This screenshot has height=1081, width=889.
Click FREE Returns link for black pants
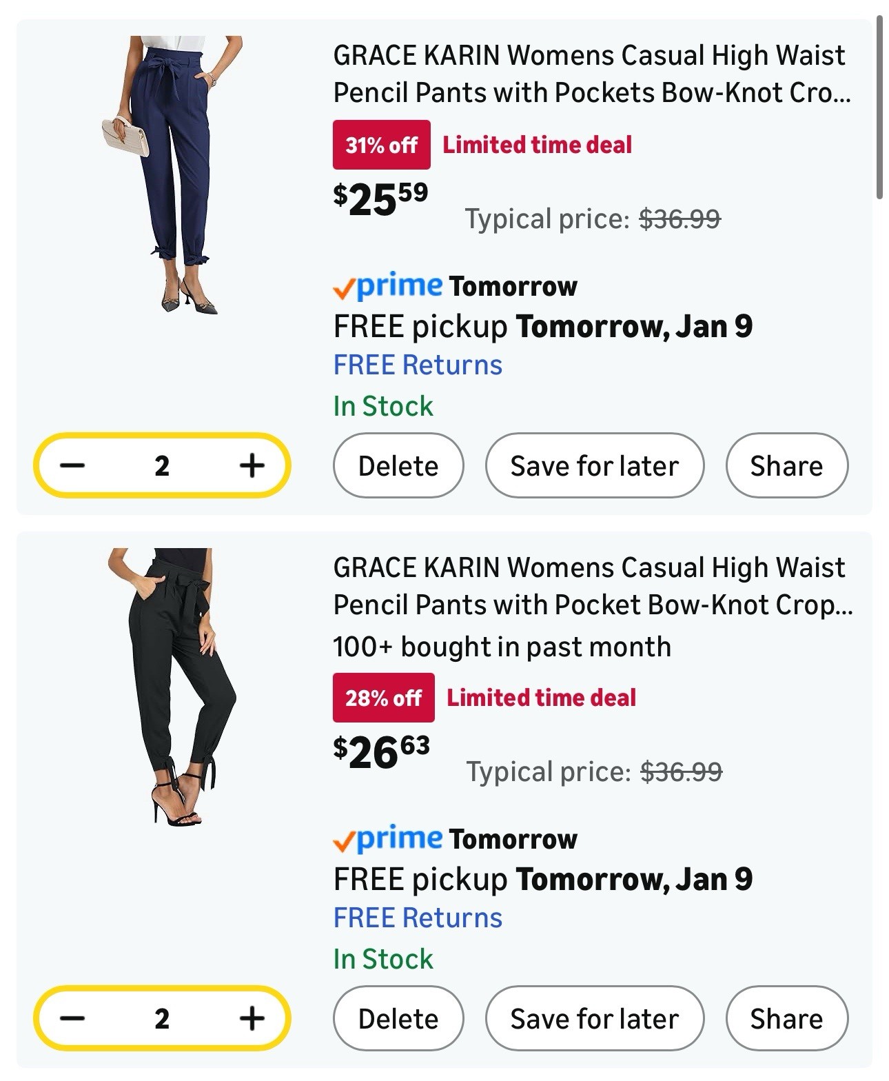click(418, 918)
